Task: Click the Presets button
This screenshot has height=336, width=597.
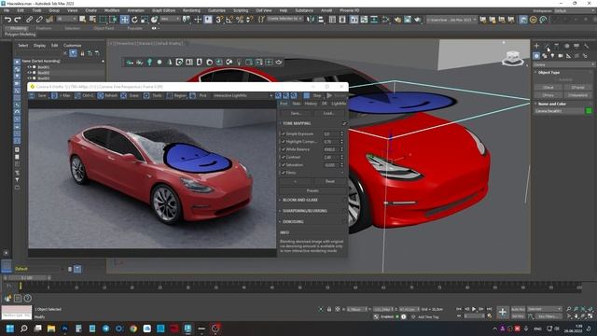Action: [x=312, y=190]
